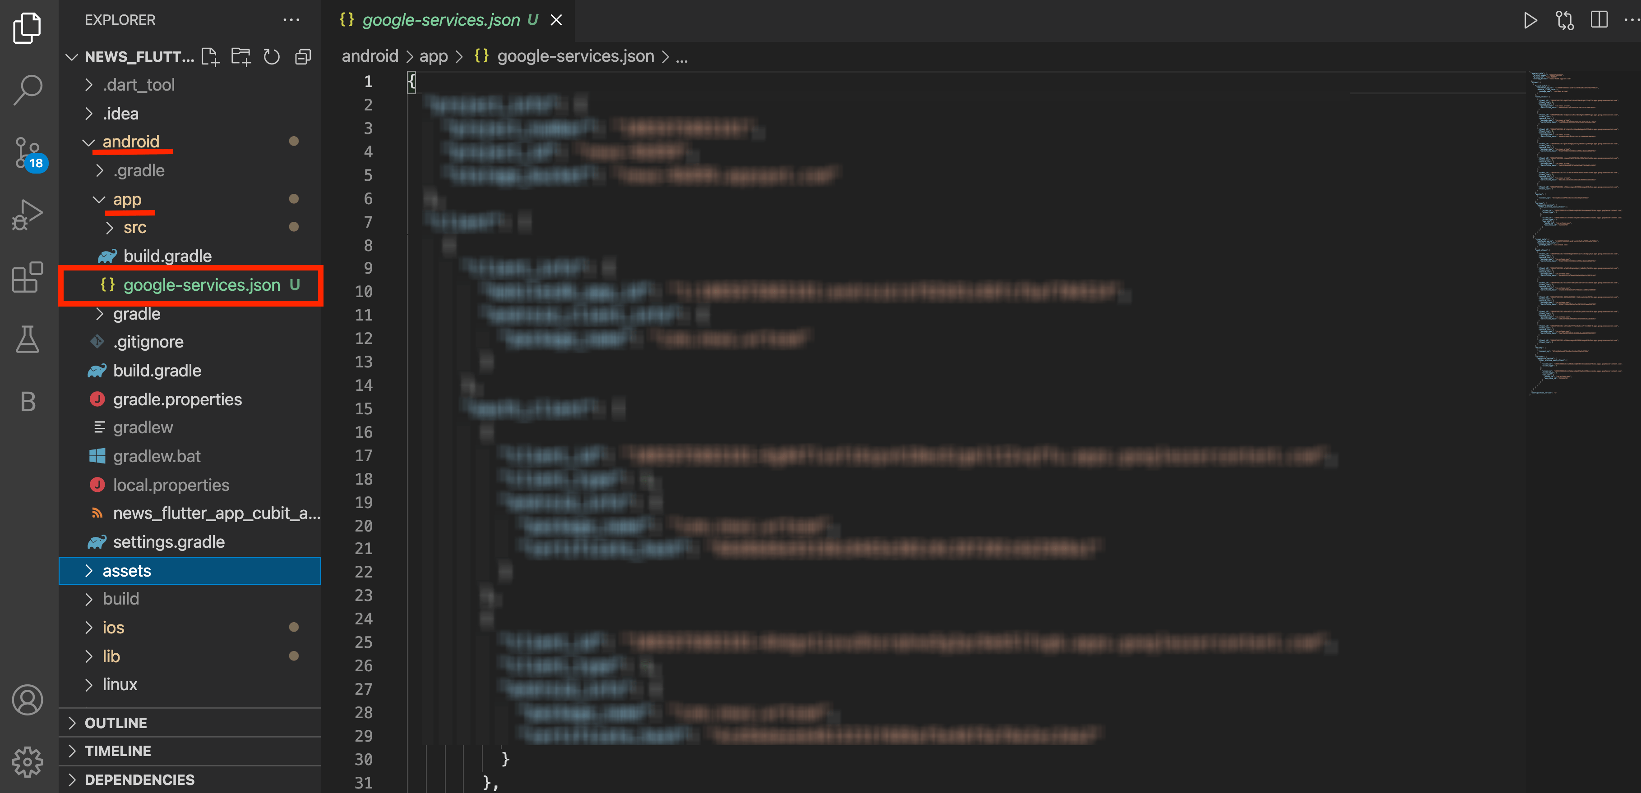1641x793 pixels.
Task: Open Run and Debug view
Action: (28, 215)
